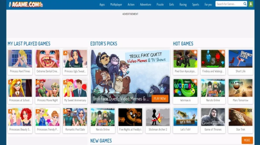Open the Adventure category

[146, 5]
